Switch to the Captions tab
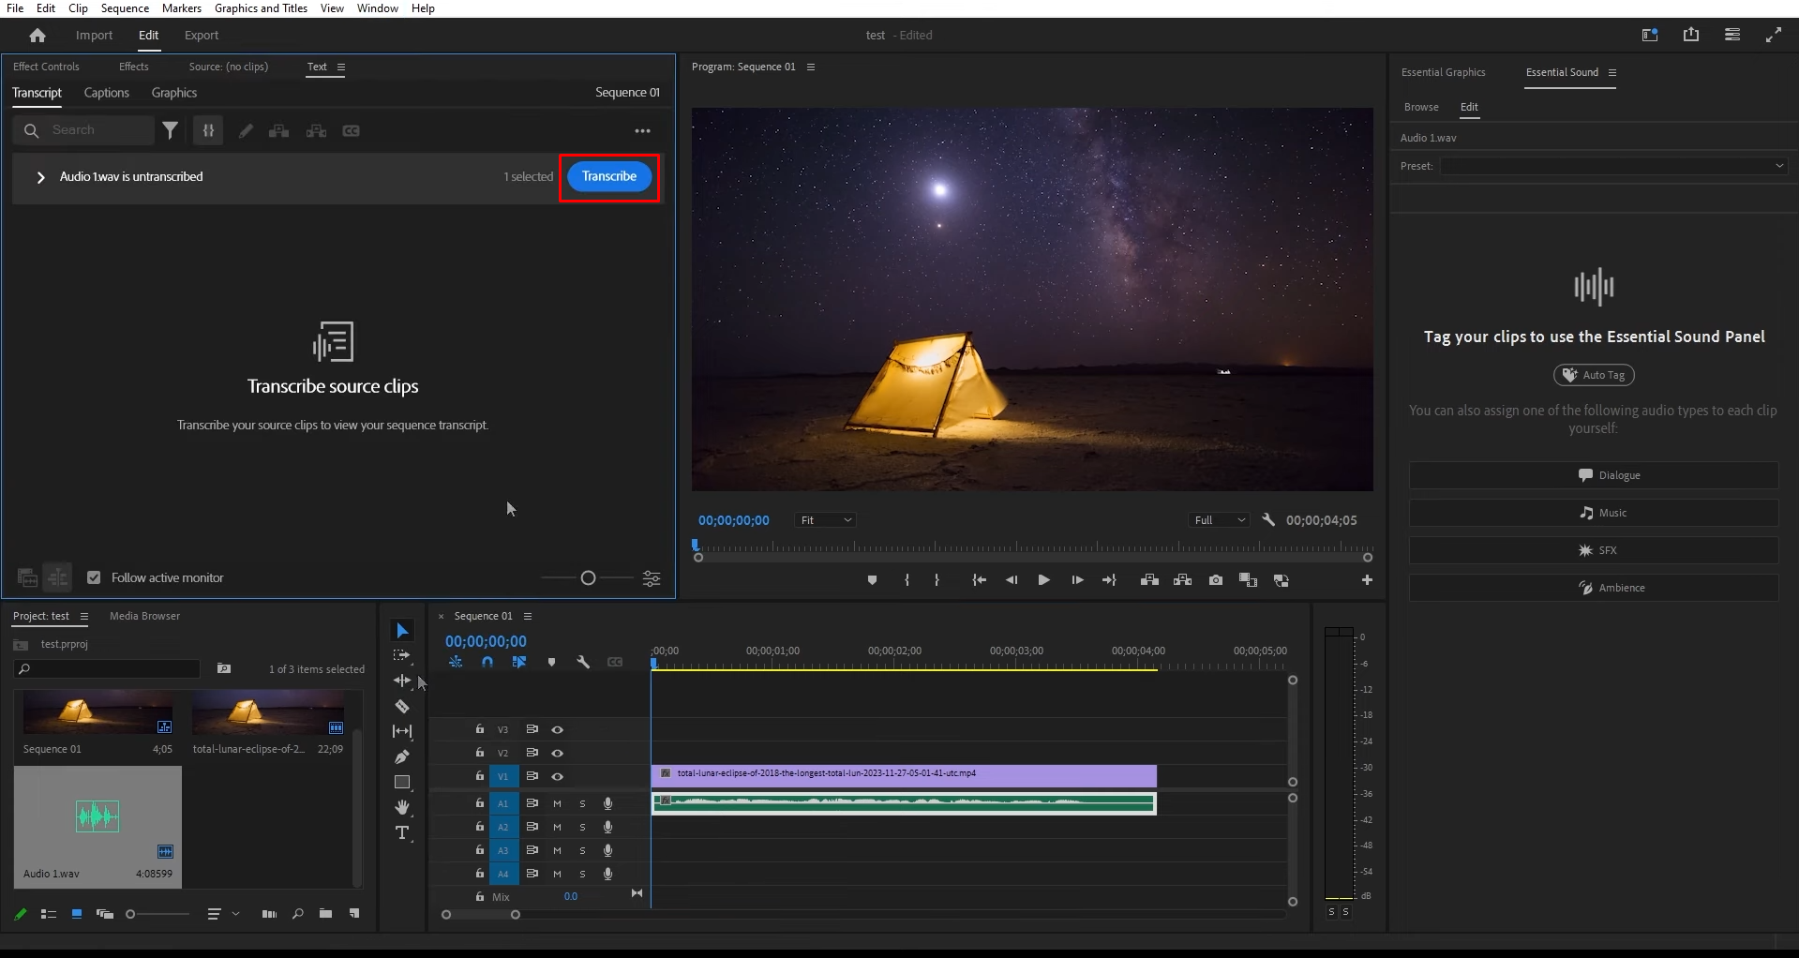This screenshot has width=1799, height=958. point(107,93)
